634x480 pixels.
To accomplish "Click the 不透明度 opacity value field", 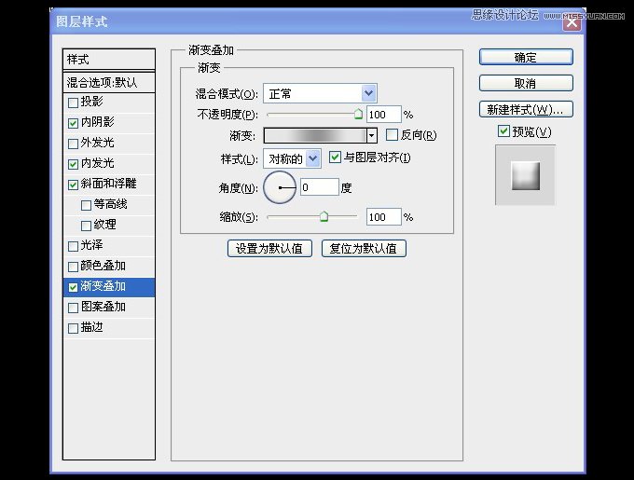I will click(384, 115).
